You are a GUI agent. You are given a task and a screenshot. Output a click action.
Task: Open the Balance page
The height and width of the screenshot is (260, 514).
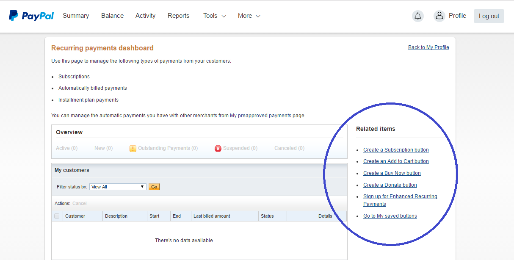pos(113,16)
